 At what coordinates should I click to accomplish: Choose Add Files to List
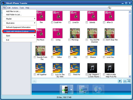19,11
